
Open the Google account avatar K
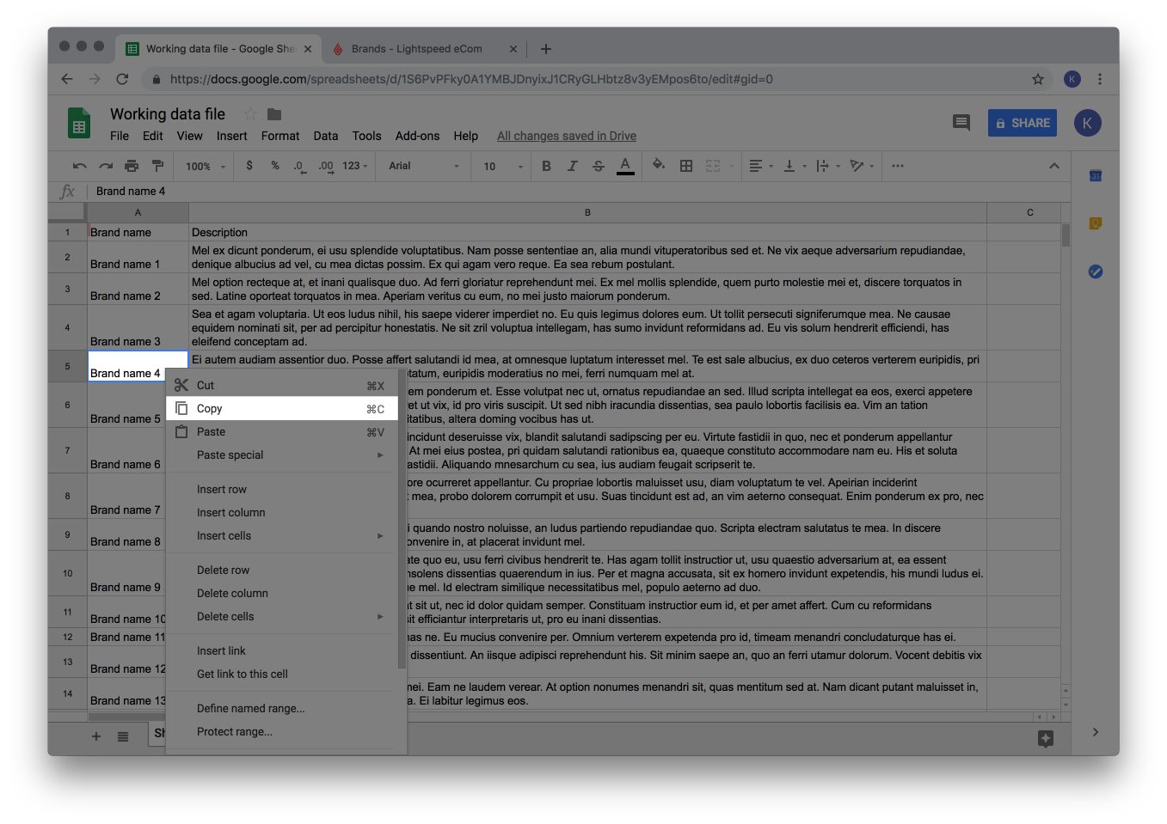coord(1087,123)
